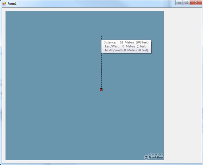Viewport: 203px width, 165px height.
Task: Click the Form1 window icon
Action: 4,3
